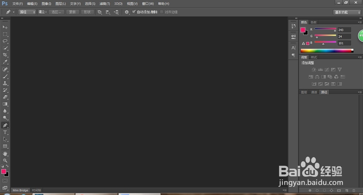Open the 编辑(E) menu
Screen dimensions: 363x195
click(x=32, y=4)
